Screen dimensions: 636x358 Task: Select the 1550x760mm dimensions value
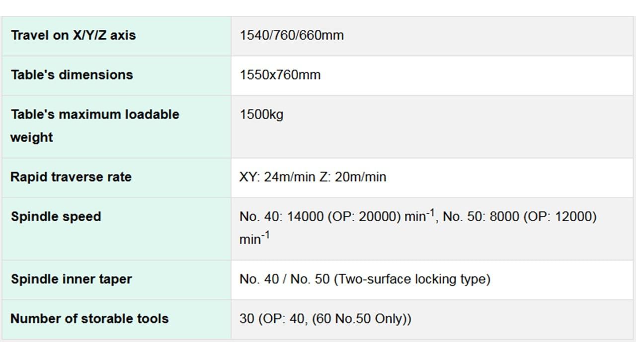tap(280, 75)
